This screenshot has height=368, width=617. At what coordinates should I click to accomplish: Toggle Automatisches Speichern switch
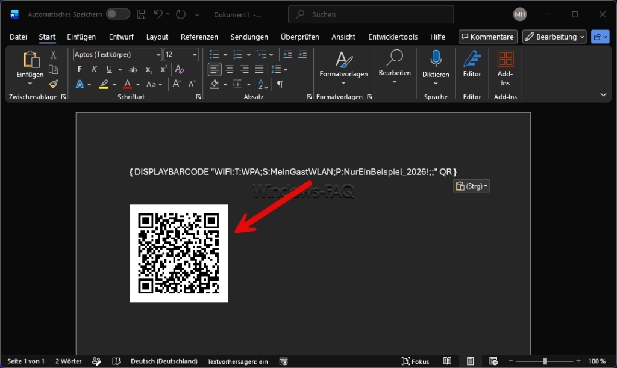(118, 14)
